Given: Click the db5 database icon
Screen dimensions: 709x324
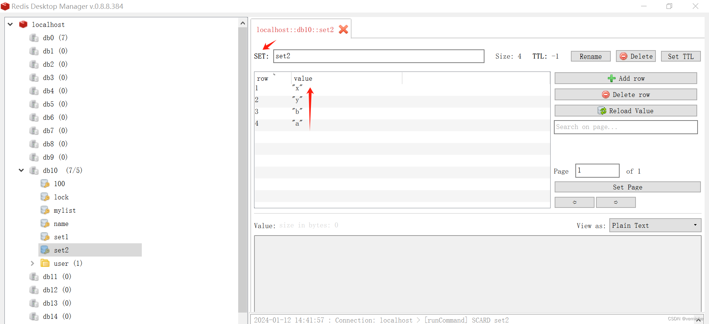Looking at the screenshot, I should [34, 104].
